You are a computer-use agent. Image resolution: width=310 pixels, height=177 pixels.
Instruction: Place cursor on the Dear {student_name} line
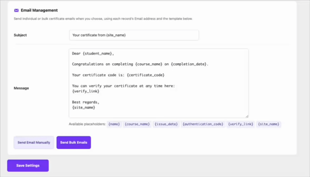(x=93, y=54)
